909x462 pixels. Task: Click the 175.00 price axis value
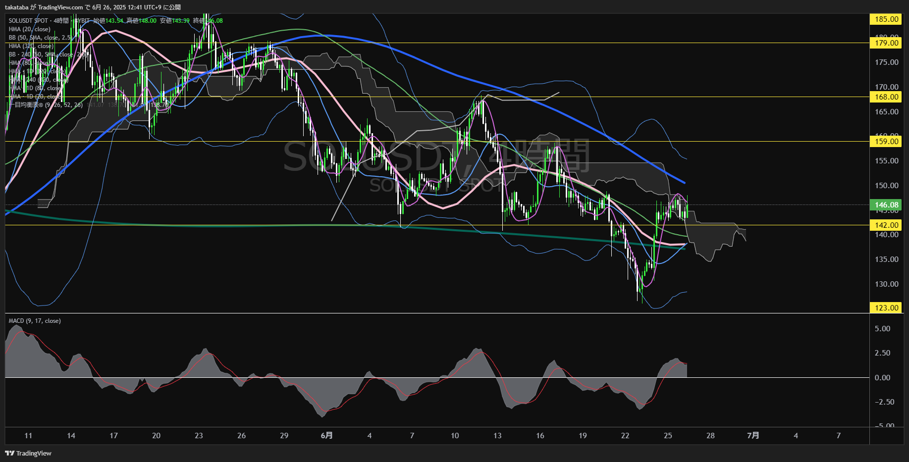click(x=887, y=62)
